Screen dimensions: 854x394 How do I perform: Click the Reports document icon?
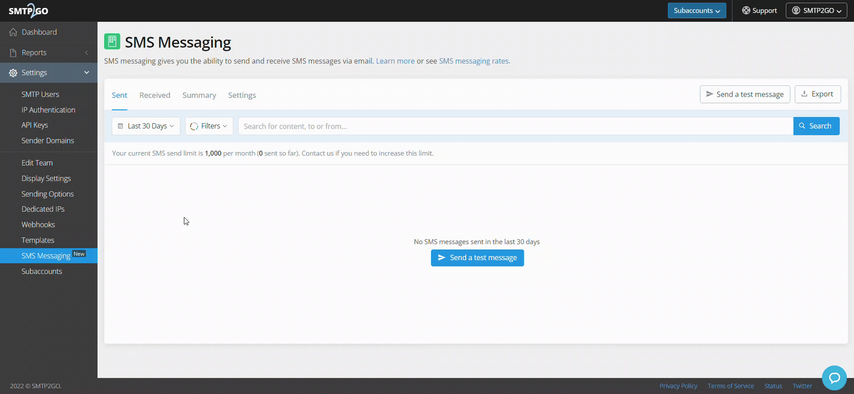pyautogui.click(x=13, y=53)
